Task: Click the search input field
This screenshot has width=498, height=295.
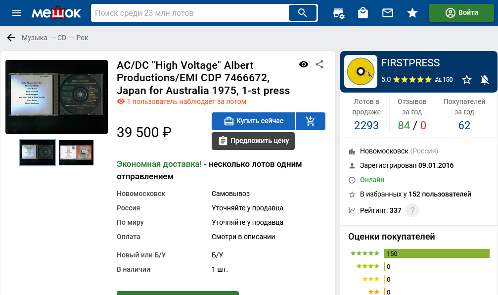Action: coord(190,13)
